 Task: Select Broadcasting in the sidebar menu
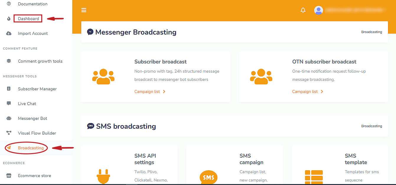point(31,148)
